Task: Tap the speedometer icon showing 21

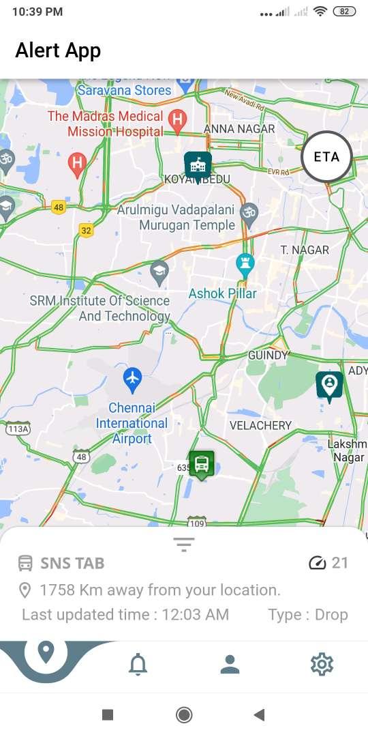Action: click(x=318, y=562)
